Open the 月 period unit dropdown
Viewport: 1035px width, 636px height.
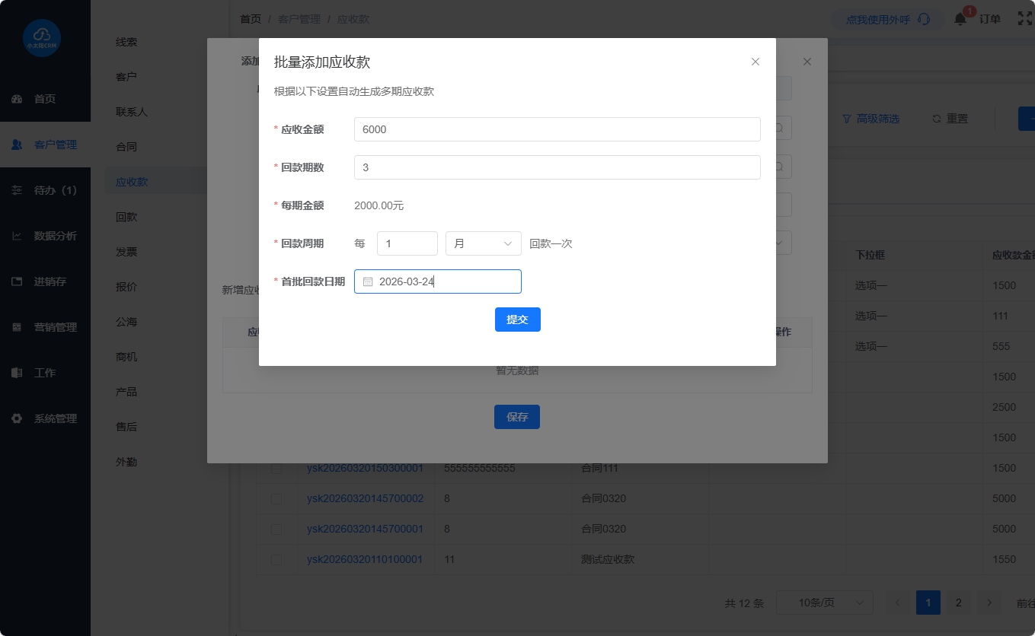coord(483,243)
